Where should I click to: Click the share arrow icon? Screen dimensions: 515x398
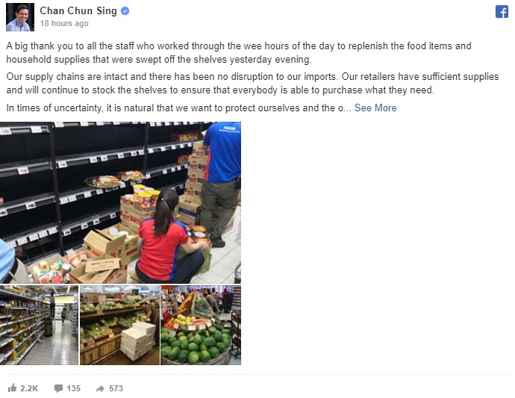[x=100, y=389]
